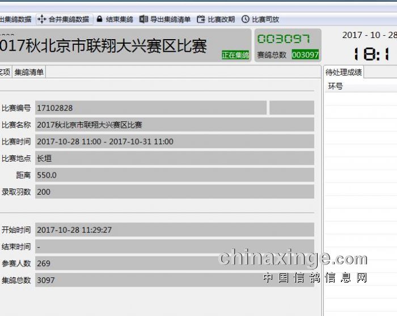Click the 参赛人数 field showing 269
The height and width of the screenshot is (316, 397).
coord(174,263)
